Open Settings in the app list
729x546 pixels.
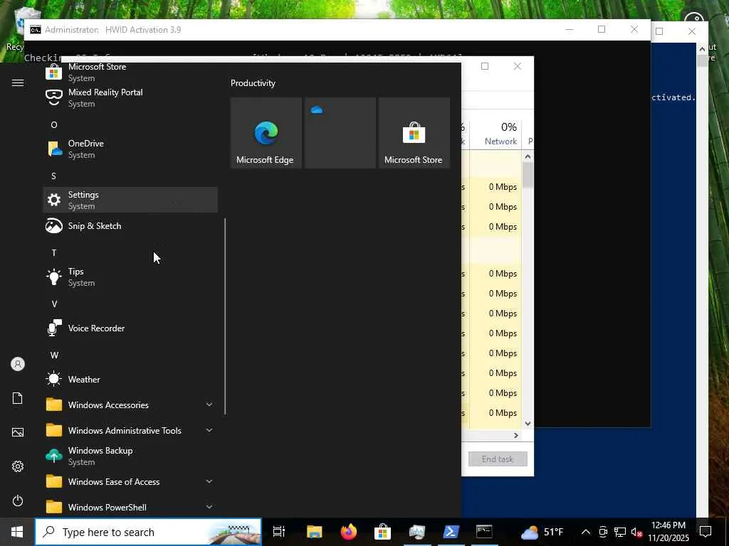point(130,200)
